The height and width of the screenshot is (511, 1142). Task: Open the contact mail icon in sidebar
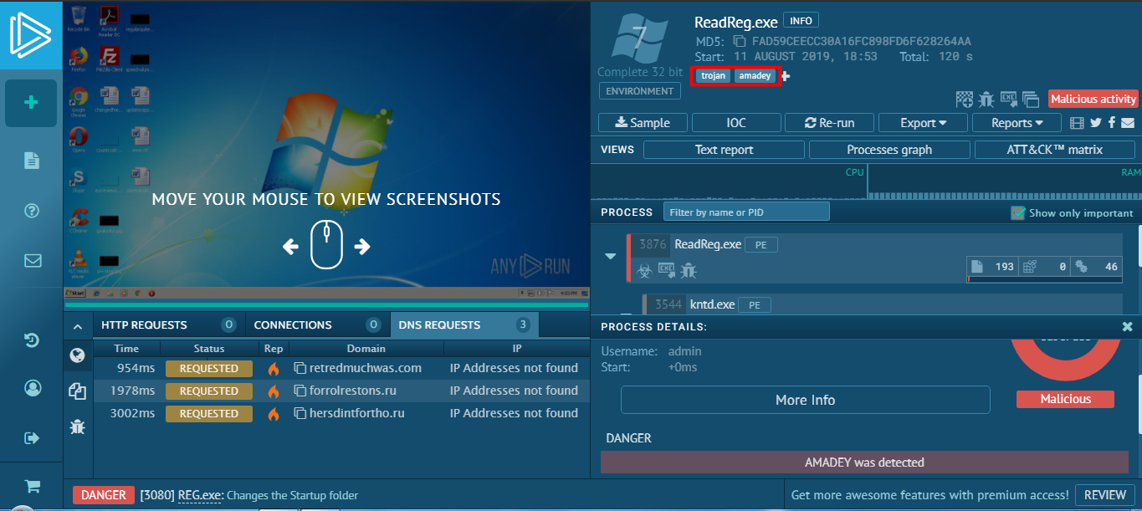tap(32, 260)
